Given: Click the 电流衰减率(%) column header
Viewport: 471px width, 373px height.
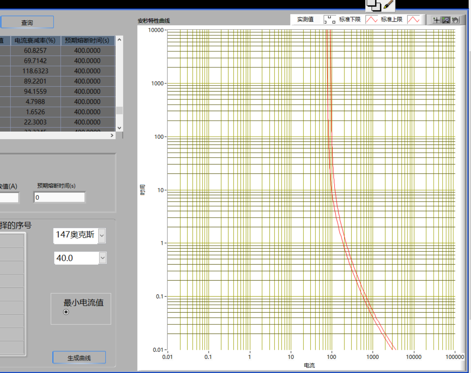Looking at the screenshot, I should coord(35,40).
